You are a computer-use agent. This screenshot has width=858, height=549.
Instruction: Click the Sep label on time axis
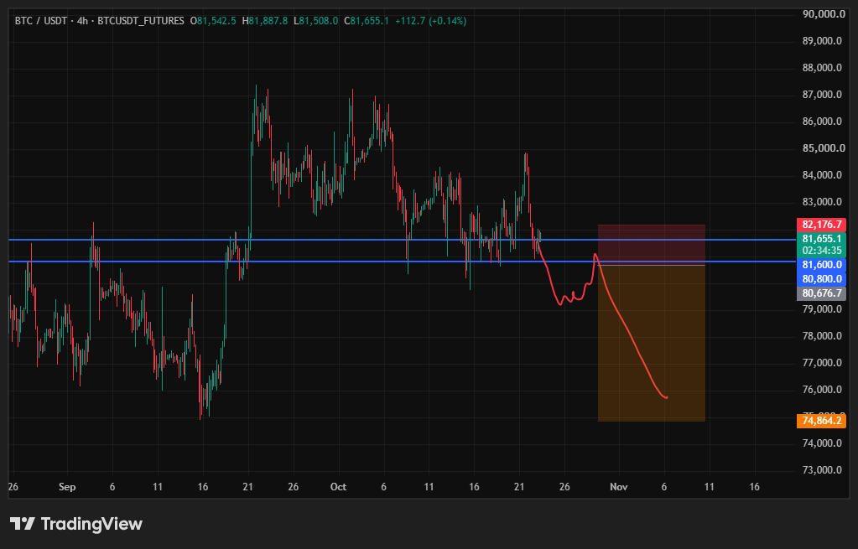[67, 487]
